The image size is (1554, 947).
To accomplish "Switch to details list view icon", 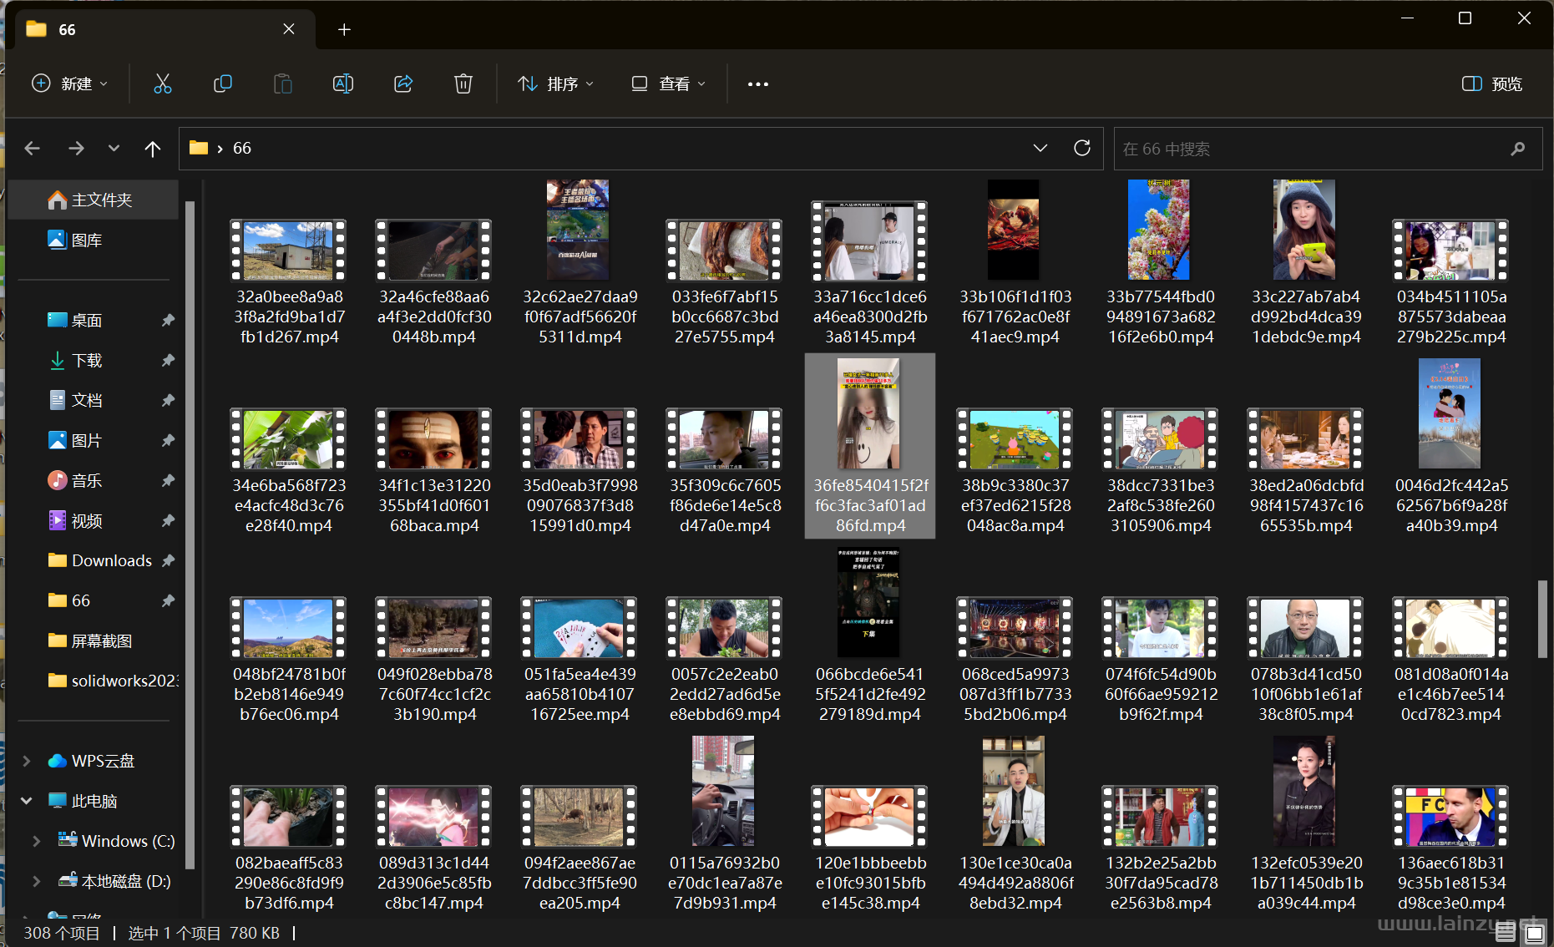I will pyautogui.click(x=1506, y=933).
